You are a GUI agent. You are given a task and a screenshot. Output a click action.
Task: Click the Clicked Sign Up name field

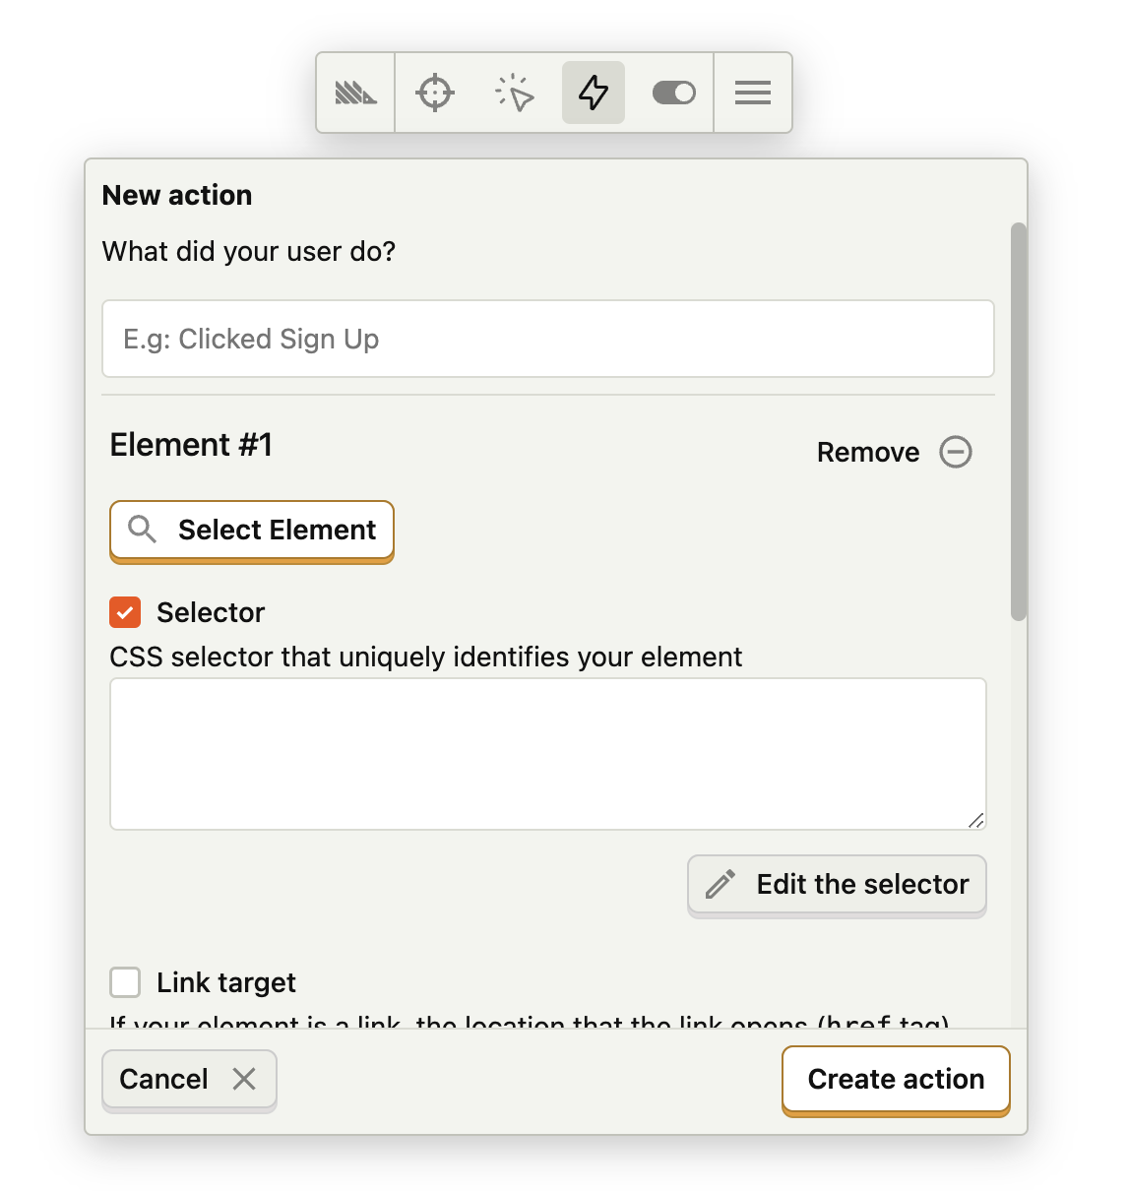point(547,339)
